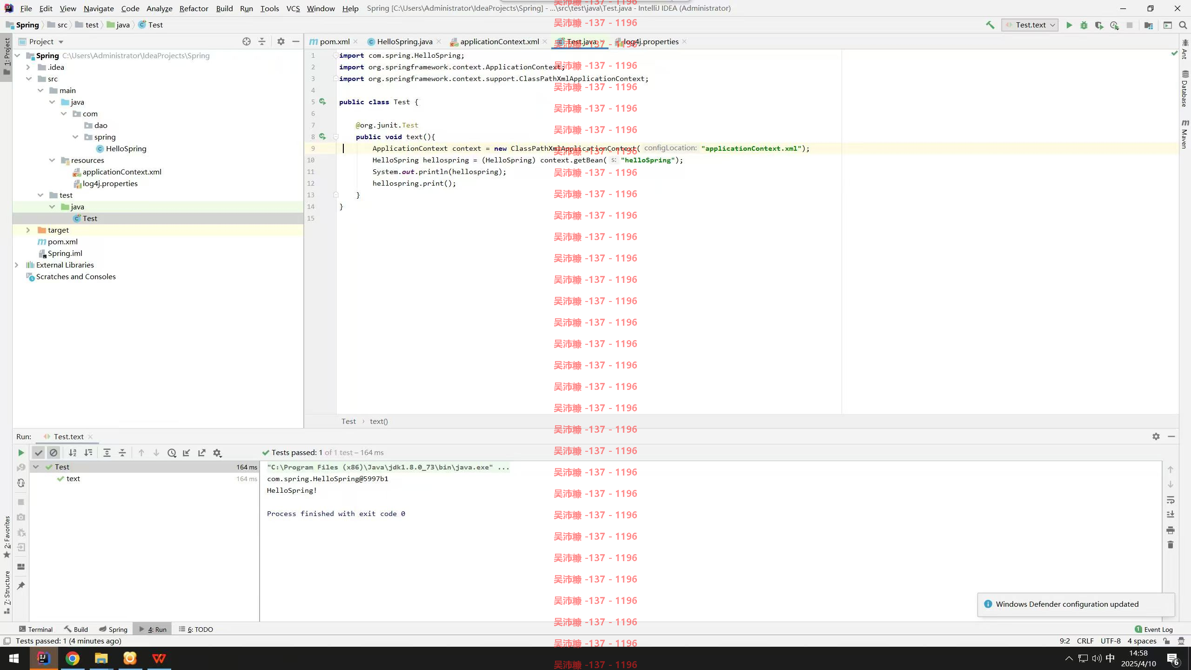Run Test.text with green play button
The image size is (1191, 670).
(x=1069, y=25)
